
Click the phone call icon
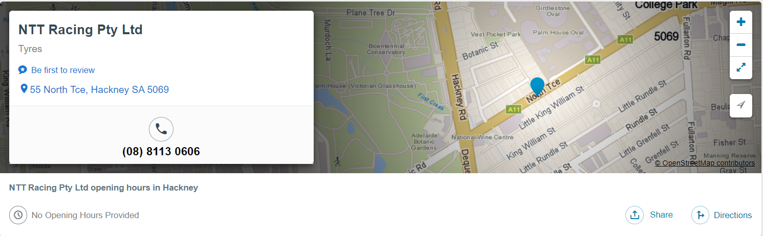pos(161,129)
